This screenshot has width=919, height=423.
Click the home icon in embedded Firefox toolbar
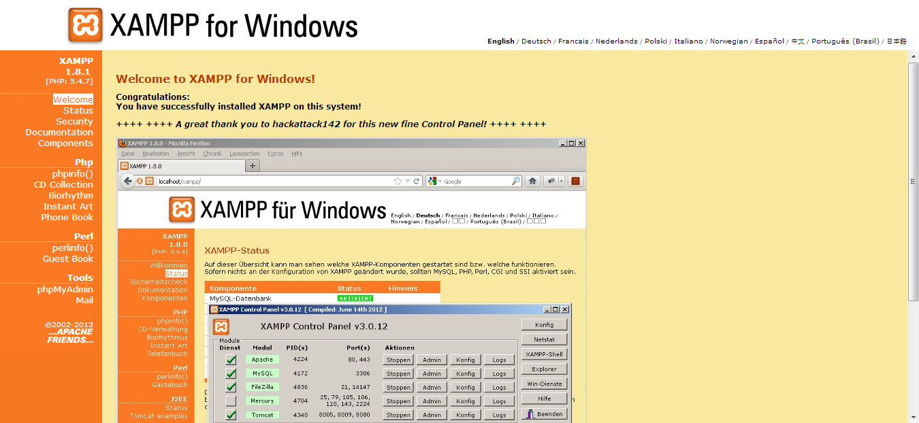532,181
